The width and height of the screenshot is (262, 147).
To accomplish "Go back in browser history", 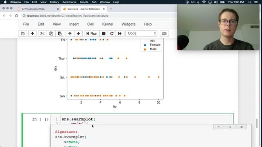I will [5, 16].
